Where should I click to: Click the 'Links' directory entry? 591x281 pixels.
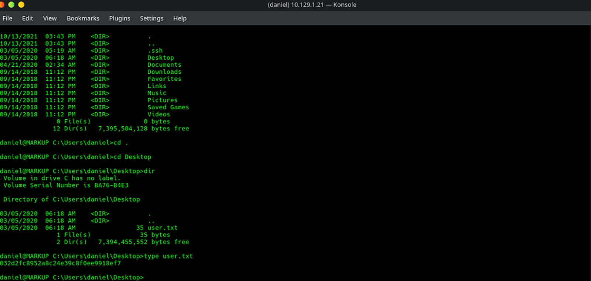[157, 86]
